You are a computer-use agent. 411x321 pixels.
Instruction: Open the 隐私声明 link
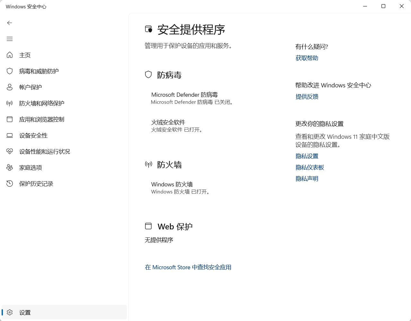[307, 179]
